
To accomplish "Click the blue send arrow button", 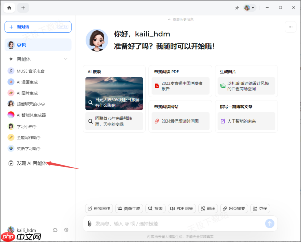I will tap(270, 224).
